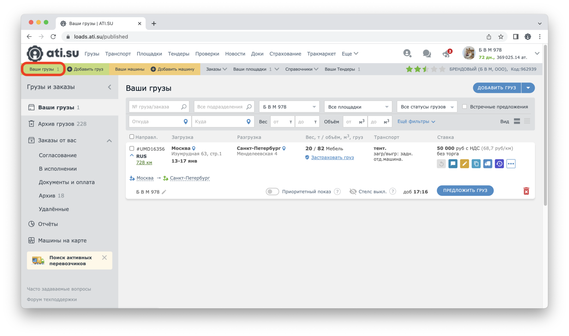Open the user profile icon in header
The width and height of the screenshot is (569, 336).
tap(407, 53)
